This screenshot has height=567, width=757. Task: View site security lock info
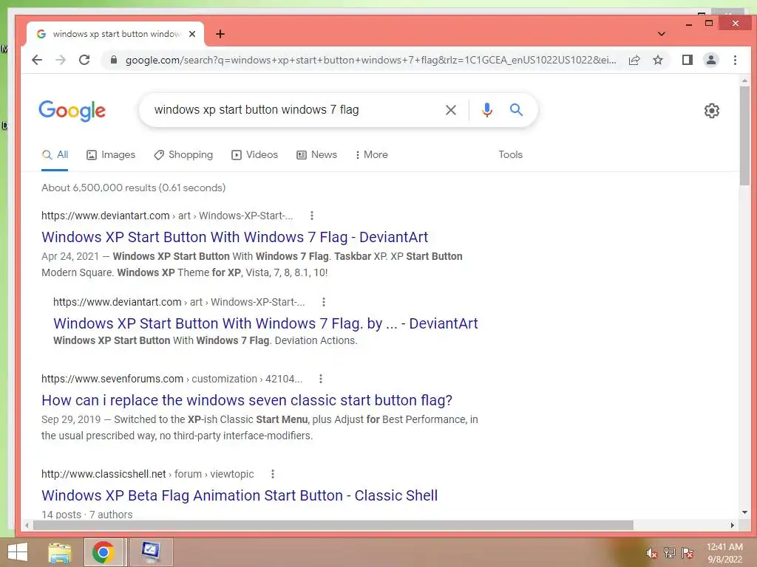[x=113, y=60]
